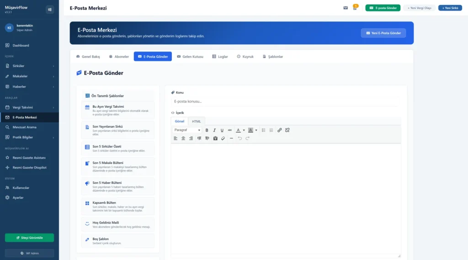This screenshot has height=260, width=468.
Task: Open the Şablonlar tab
Action: tap(273, 57)
